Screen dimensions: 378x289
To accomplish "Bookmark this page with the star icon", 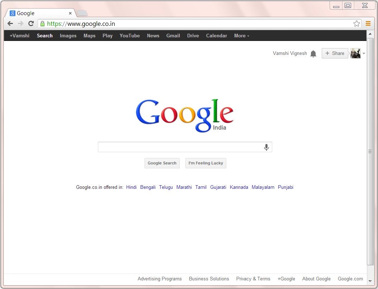I will click(356, 24).
